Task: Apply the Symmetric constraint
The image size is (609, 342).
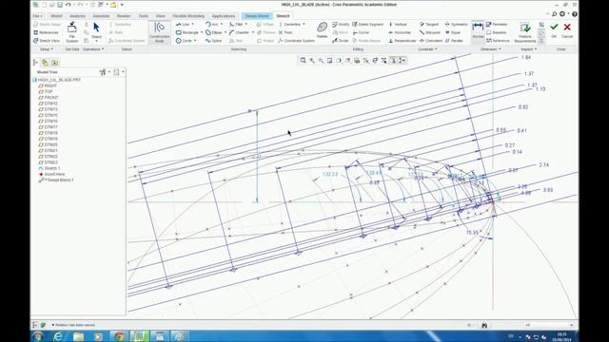Action: (456, 25)
